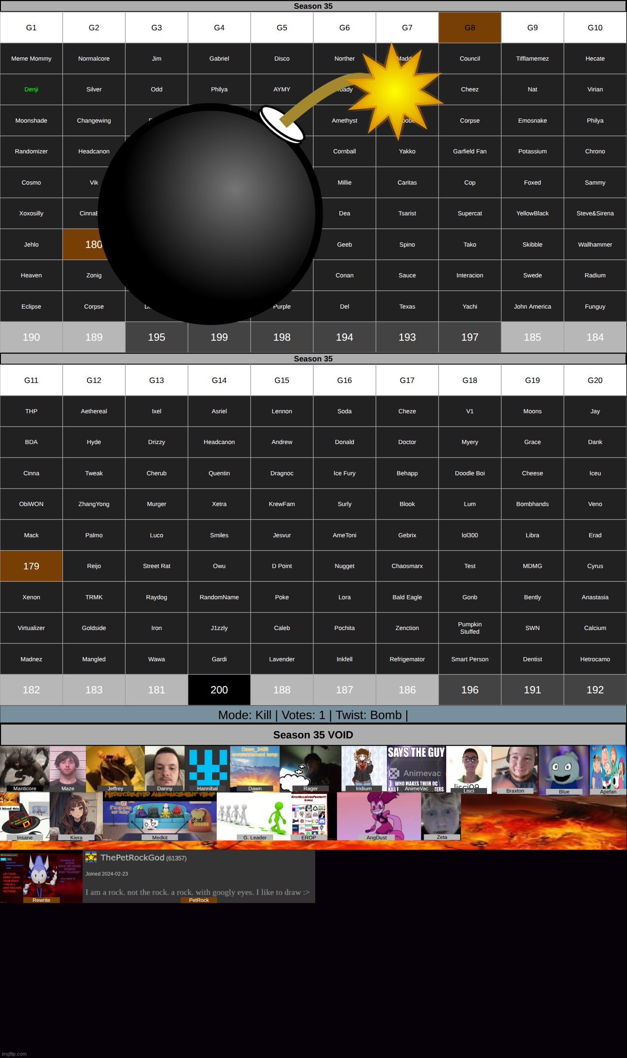Click the G. Leader green figure image

pyautogui.click(x=253, y=816)
